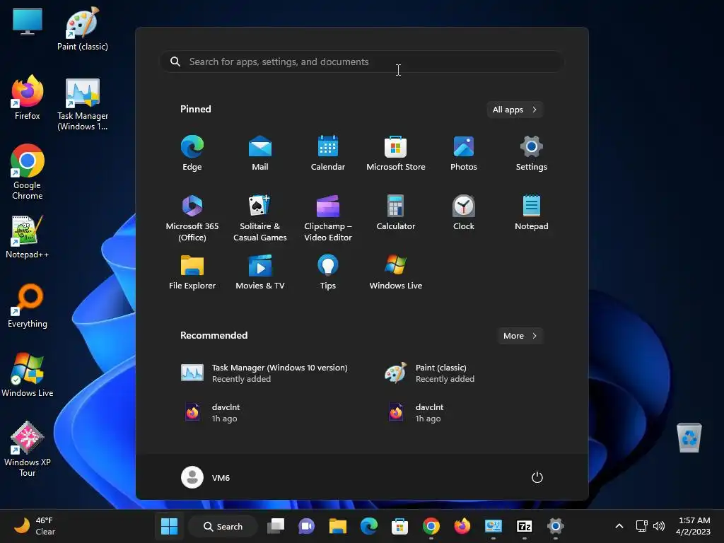Viewport: 724px width, 543px height.
Task: Open Task View from the taskbar
Action: tap(276, 526)
